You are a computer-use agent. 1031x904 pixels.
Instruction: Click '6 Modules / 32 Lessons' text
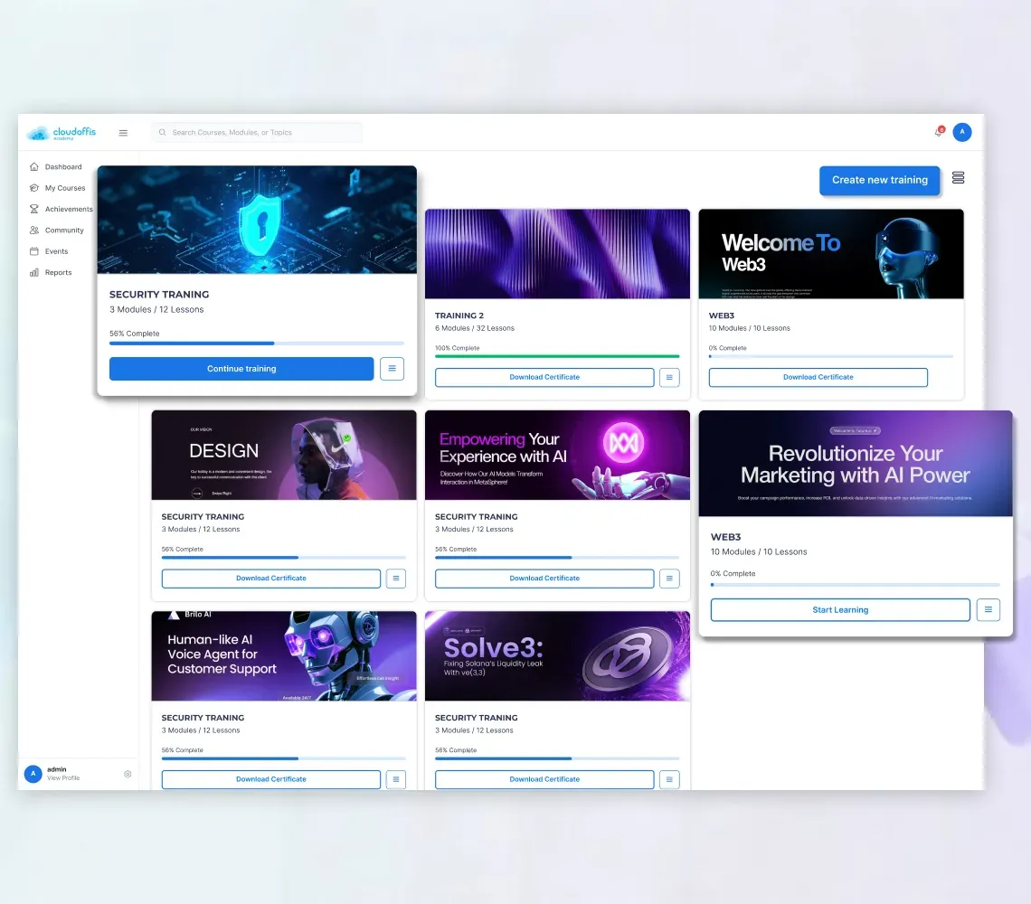click(475, 328)
